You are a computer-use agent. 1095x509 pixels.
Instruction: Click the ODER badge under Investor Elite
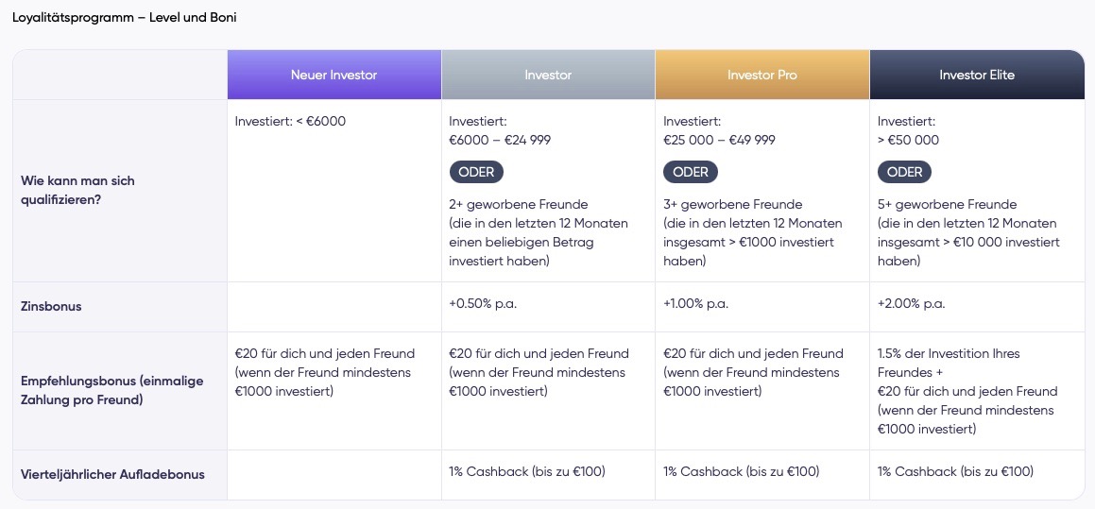[905, 172]
